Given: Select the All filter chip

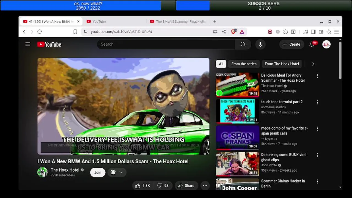Looking at the screenshot, I should pyautogui.click(x=221, y=64).
